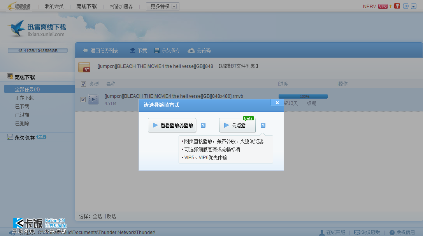The width and height of the screenshot is (423, 236).
Task: Open 在线客服 in footer
Action: [332, 232]
